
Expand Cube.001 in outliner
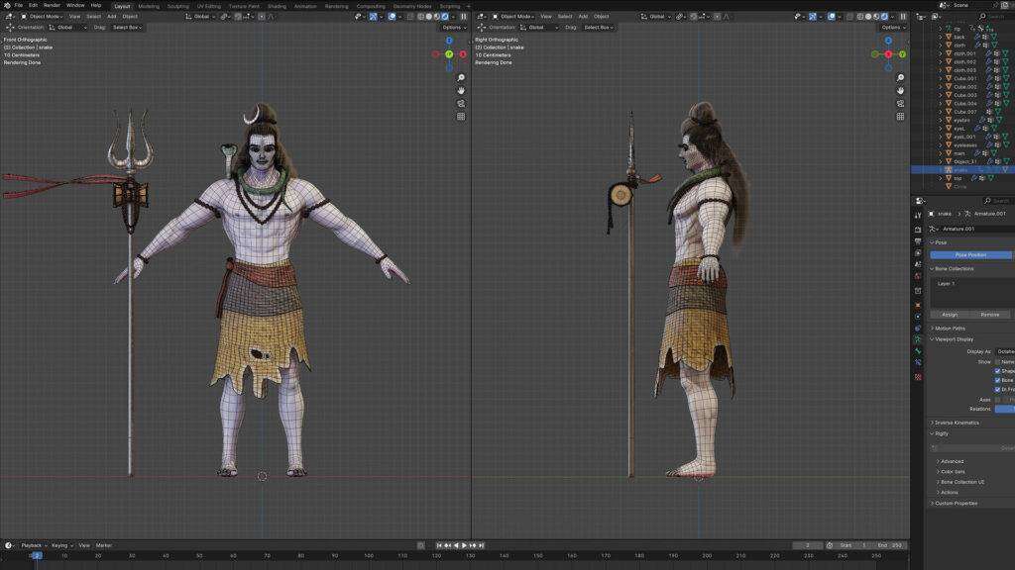[x=941, y=78]
